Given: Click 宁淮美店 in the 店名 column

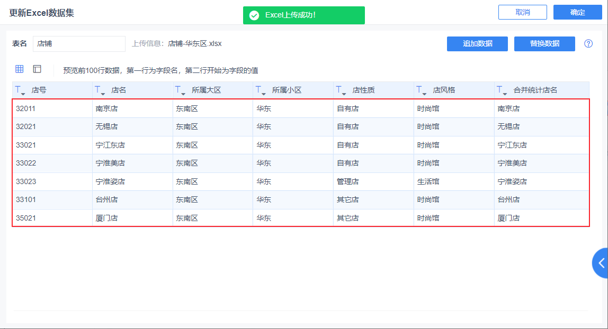Looking at the screenshot, I should pos(110,163).
